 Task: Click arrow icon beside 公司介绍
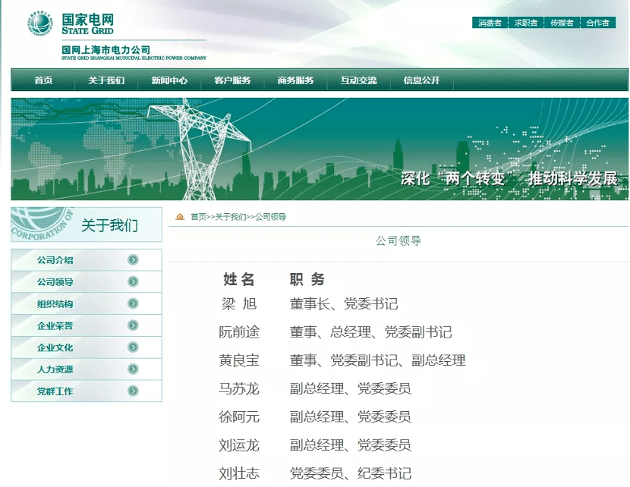point(133,260)
